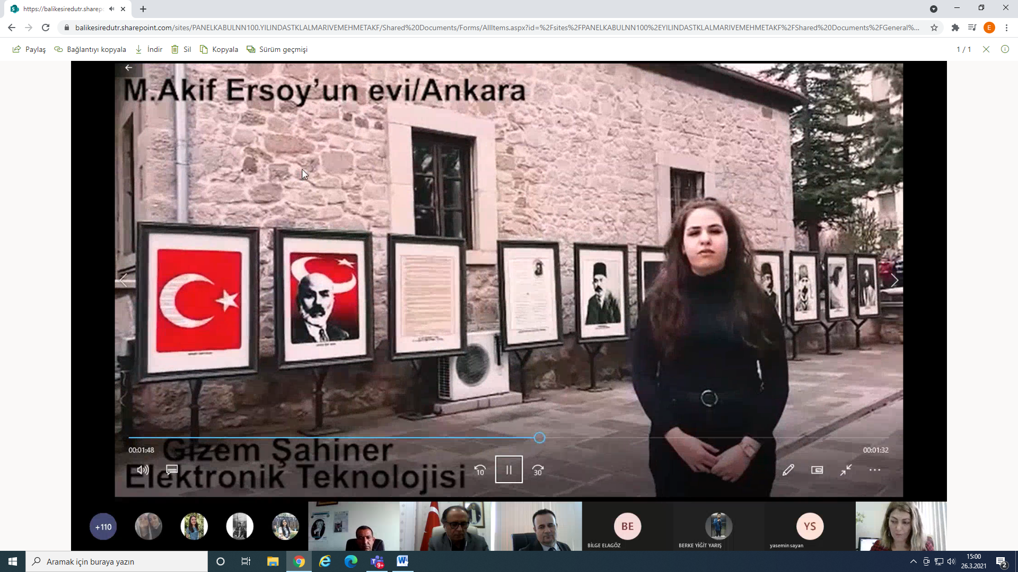Click Bağlantıyı kopyala in toolbar
This screenshot has height=572, width=1018.
90,49
